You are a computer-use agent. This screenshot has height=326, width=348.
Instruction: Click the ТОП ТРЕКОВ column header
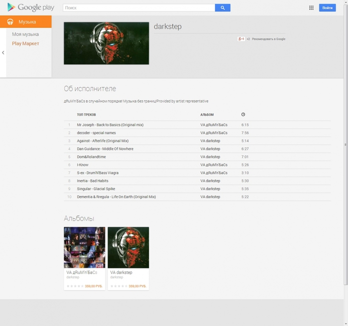point(86,114)
